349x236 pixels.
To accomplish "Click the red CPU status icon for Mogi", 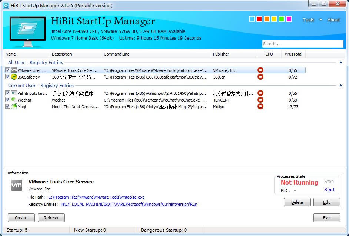I will click(x=260, y=106).
